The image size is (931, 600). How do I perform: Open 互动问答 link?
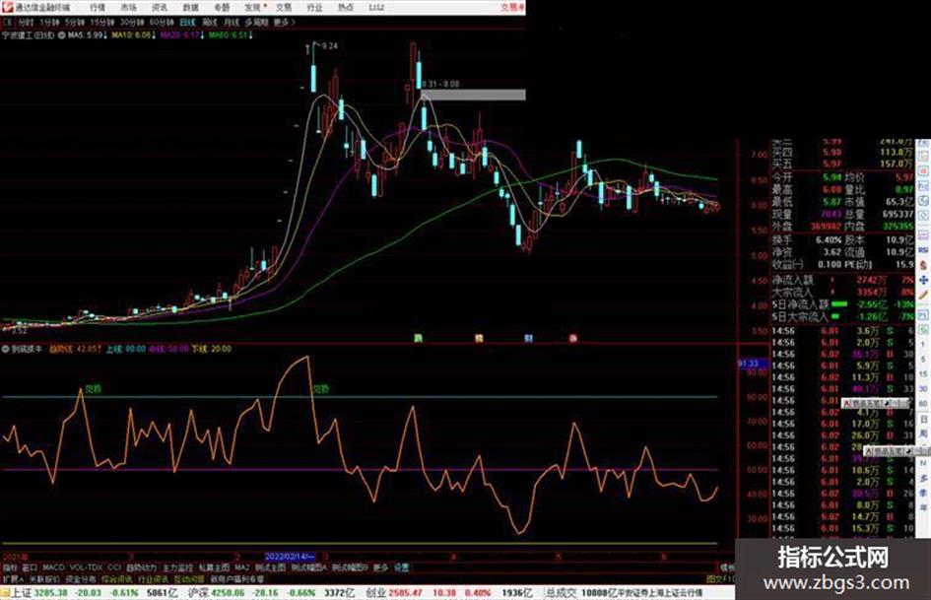(189, 578)
